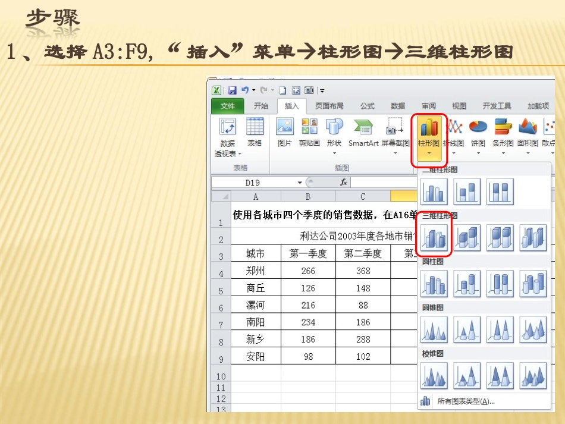Image resolution: width=565 pixels, height=424 pixels.
Task: Switch to the 加载项 (Add-ins) tab
Action: [x=538, y=106]
